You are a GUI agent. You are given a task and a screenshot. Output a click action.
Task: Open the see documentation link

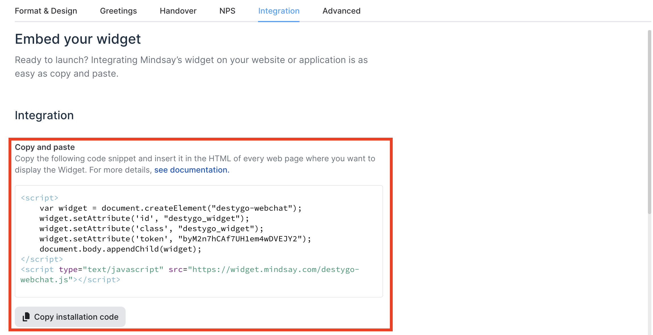click(x=192, y=170)
